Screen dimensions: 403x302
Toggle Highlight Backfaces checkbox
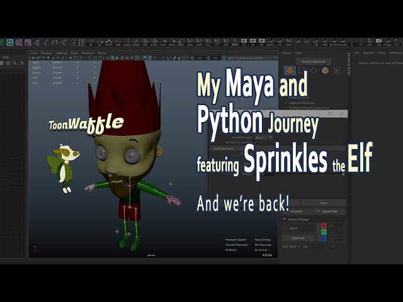tap(286, 103)
